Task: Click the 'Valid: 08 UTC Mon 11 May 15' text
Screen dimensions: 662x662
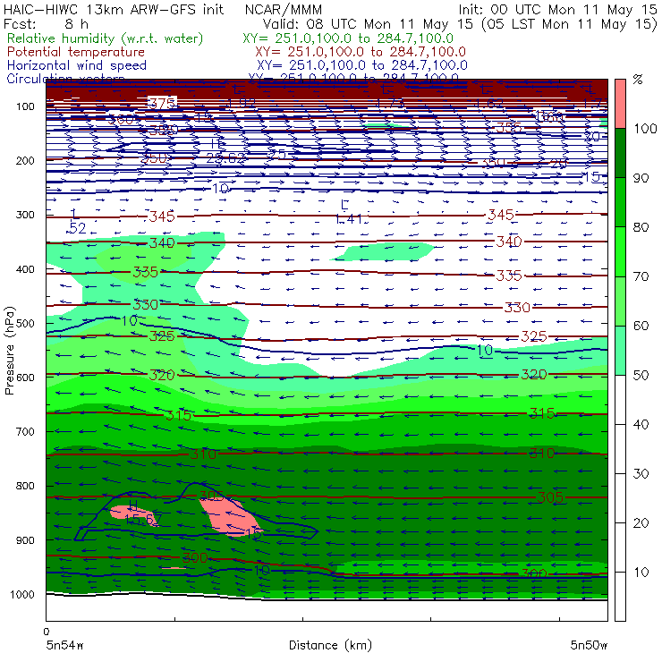Action: click(x=368, y=24)
